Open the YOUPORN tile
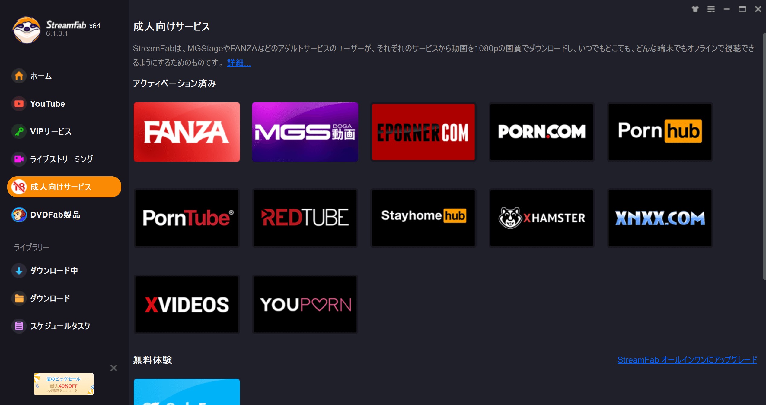 click(305, 304)
